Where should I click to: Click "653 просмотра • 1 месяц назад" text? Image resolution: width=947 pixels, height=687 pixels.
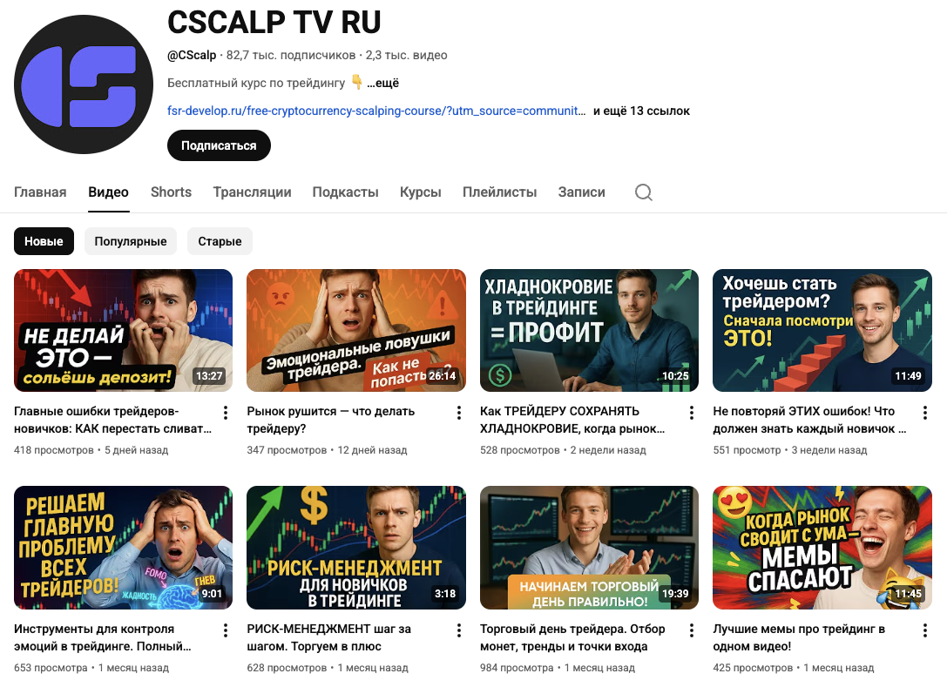[91, 668]
